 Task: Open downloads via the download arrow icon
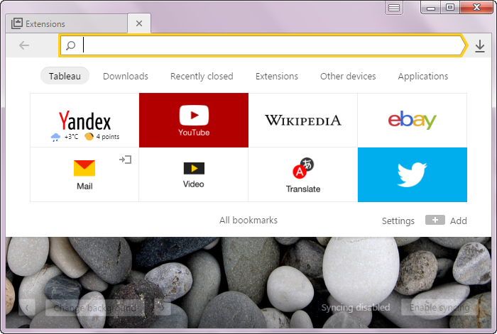click(x=480, y=46)
